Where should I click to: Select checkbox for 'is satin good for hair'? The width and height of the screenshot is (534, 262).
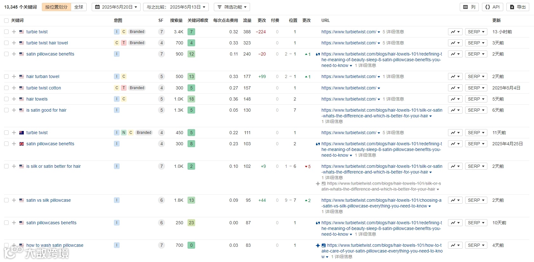point(6,110)
